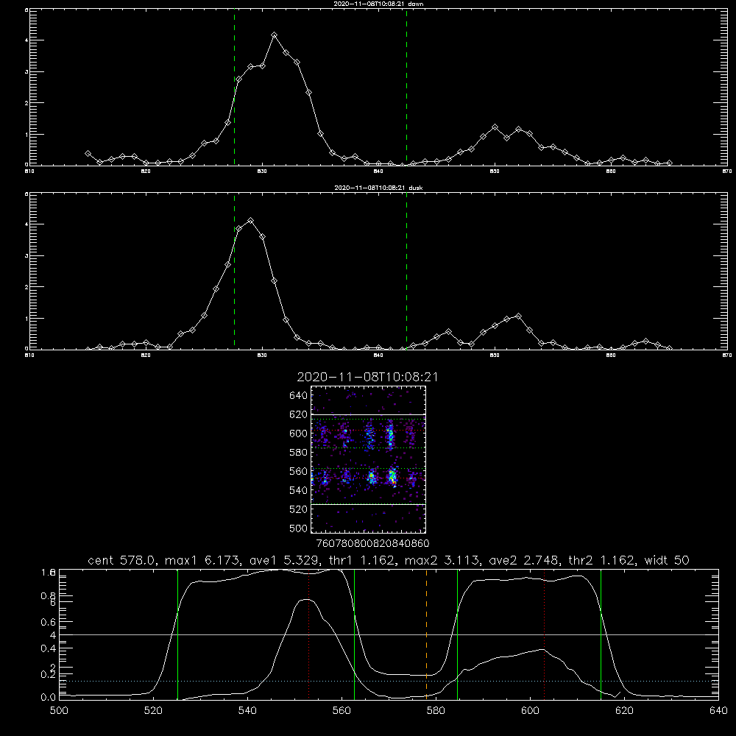
Task: Click the 560 label on bottom plot x-axis
Action: pyautogui.click(x=342, y=710)
